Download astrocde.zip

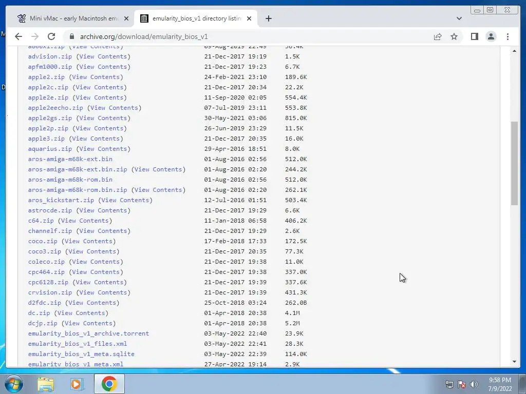50,210
